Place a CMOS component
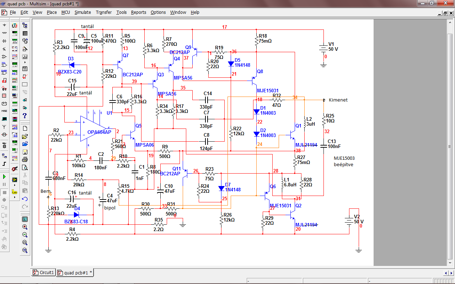Screen dimensions: 455x284 tap(4, 72)
